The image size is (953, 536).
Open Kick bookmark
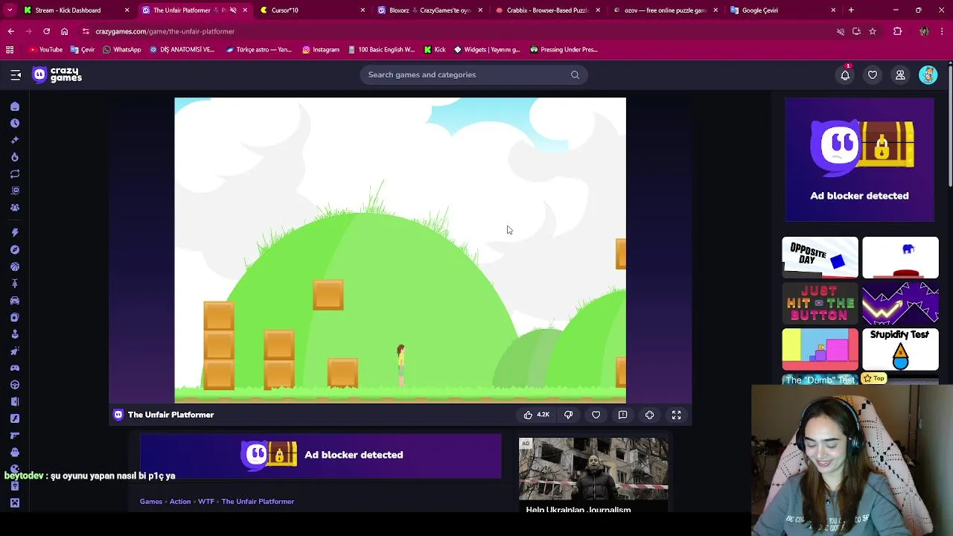435,50
